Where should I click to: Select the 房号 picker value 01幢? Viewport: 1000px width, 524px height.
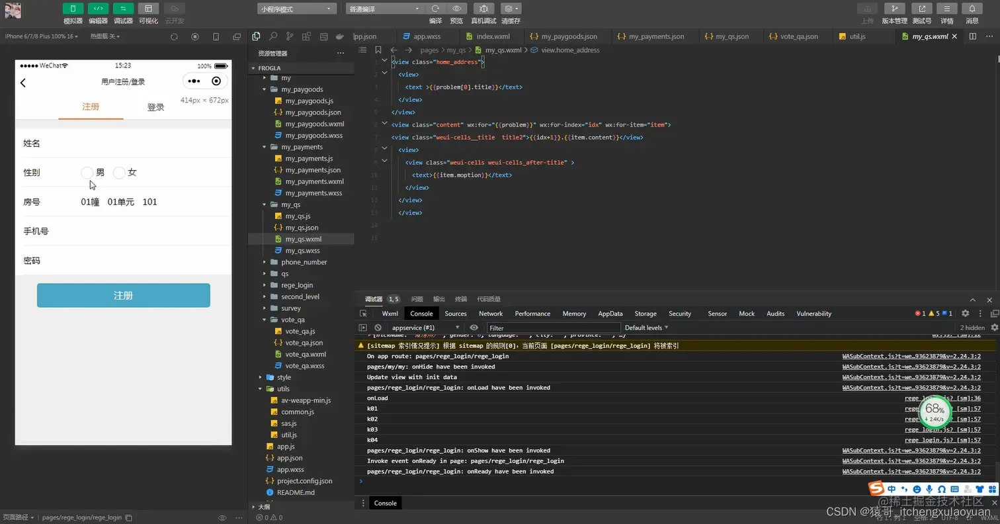90,202
